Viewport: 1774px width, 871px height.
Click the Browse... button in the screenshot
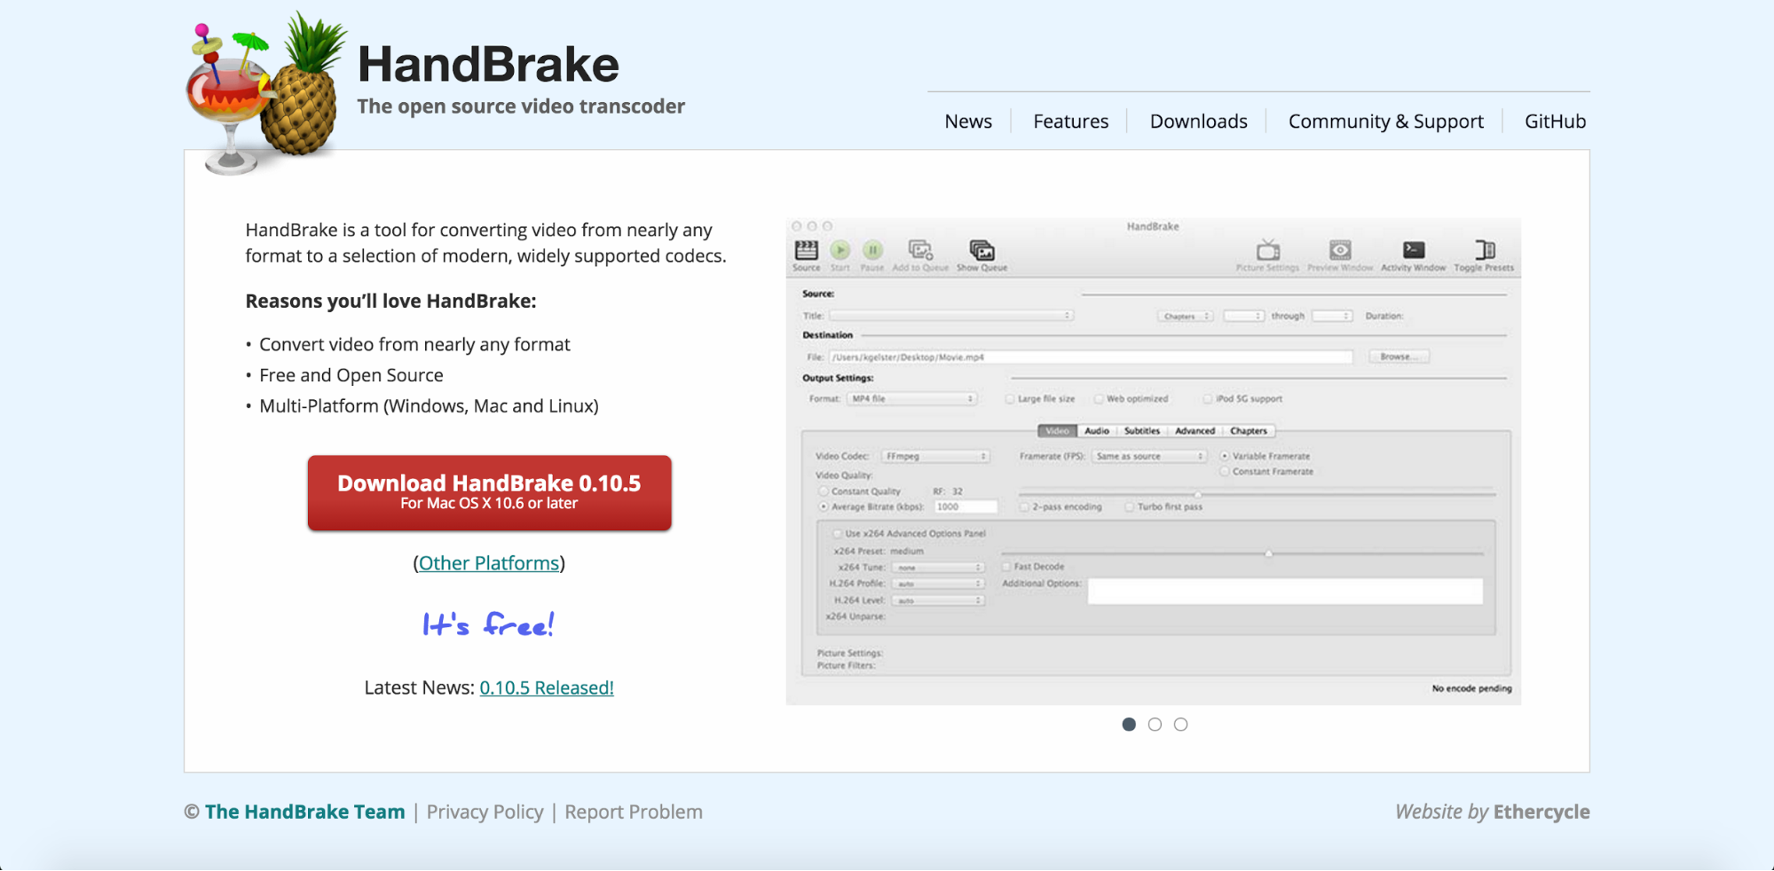click(1399, 357)
